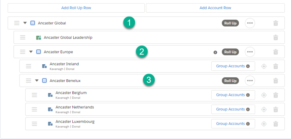Click the Ancaster Benelux roll up row icon
The width and height of the screenshot is (291, 139).
click(x=44, y=81)
